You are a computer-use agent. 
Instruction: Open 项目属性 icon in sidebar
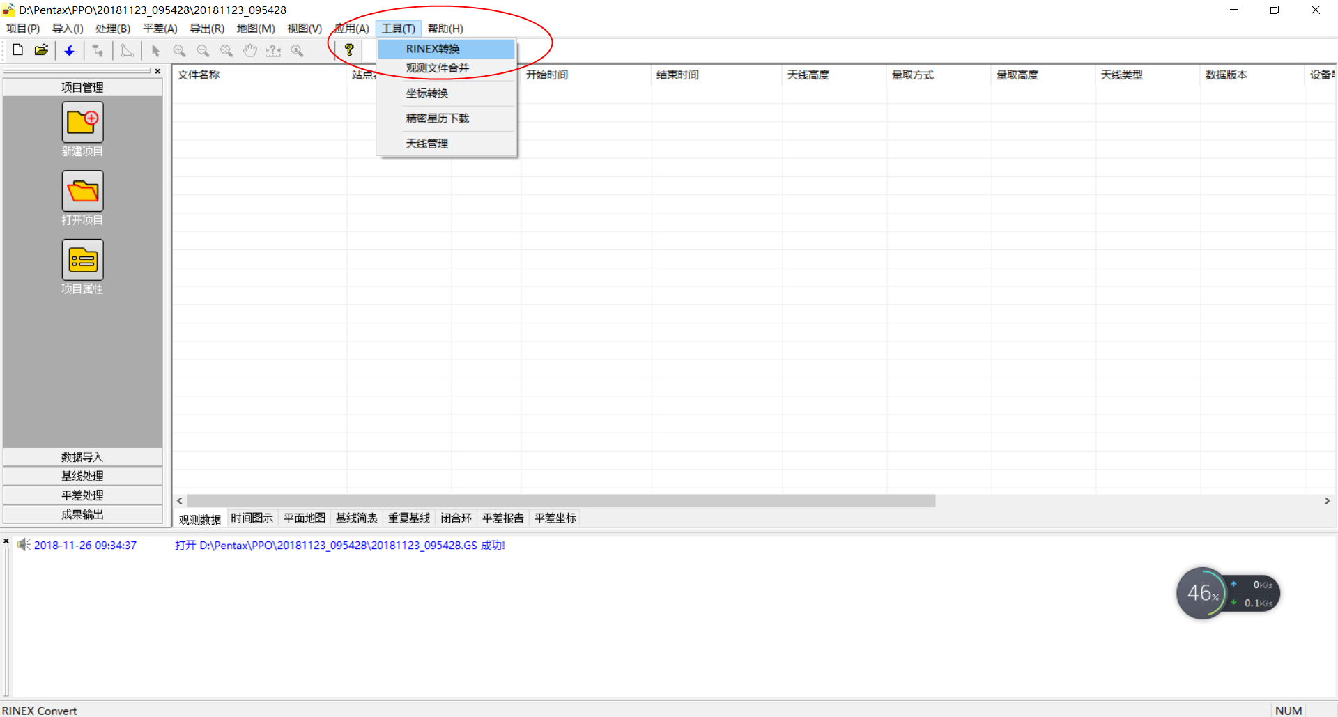[82, 260]
